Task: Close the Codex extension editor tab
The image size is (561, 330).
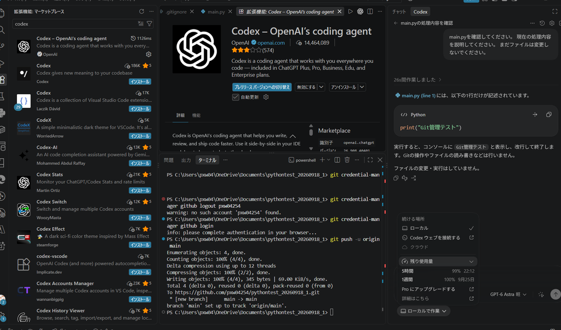Action: (x=340, y=11)
